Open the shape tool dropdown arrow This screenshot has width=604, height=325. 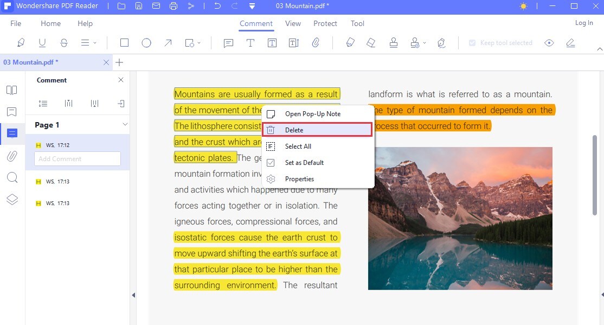[x=198, y=42]
